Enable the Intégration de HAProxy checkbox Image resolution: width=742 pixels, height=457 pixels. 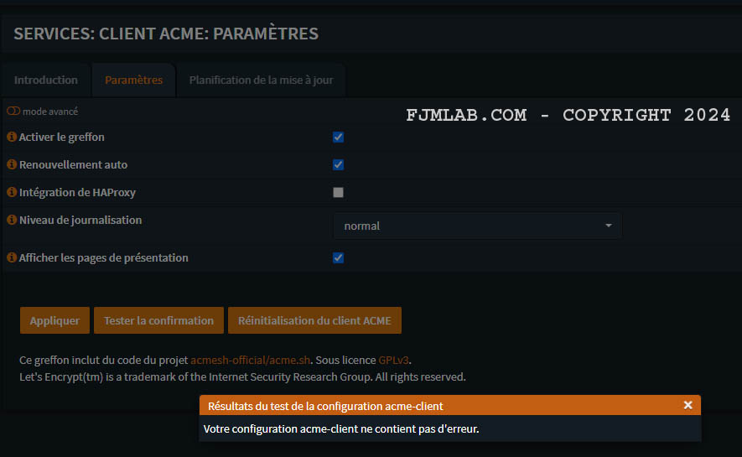[x=338, y=192]
